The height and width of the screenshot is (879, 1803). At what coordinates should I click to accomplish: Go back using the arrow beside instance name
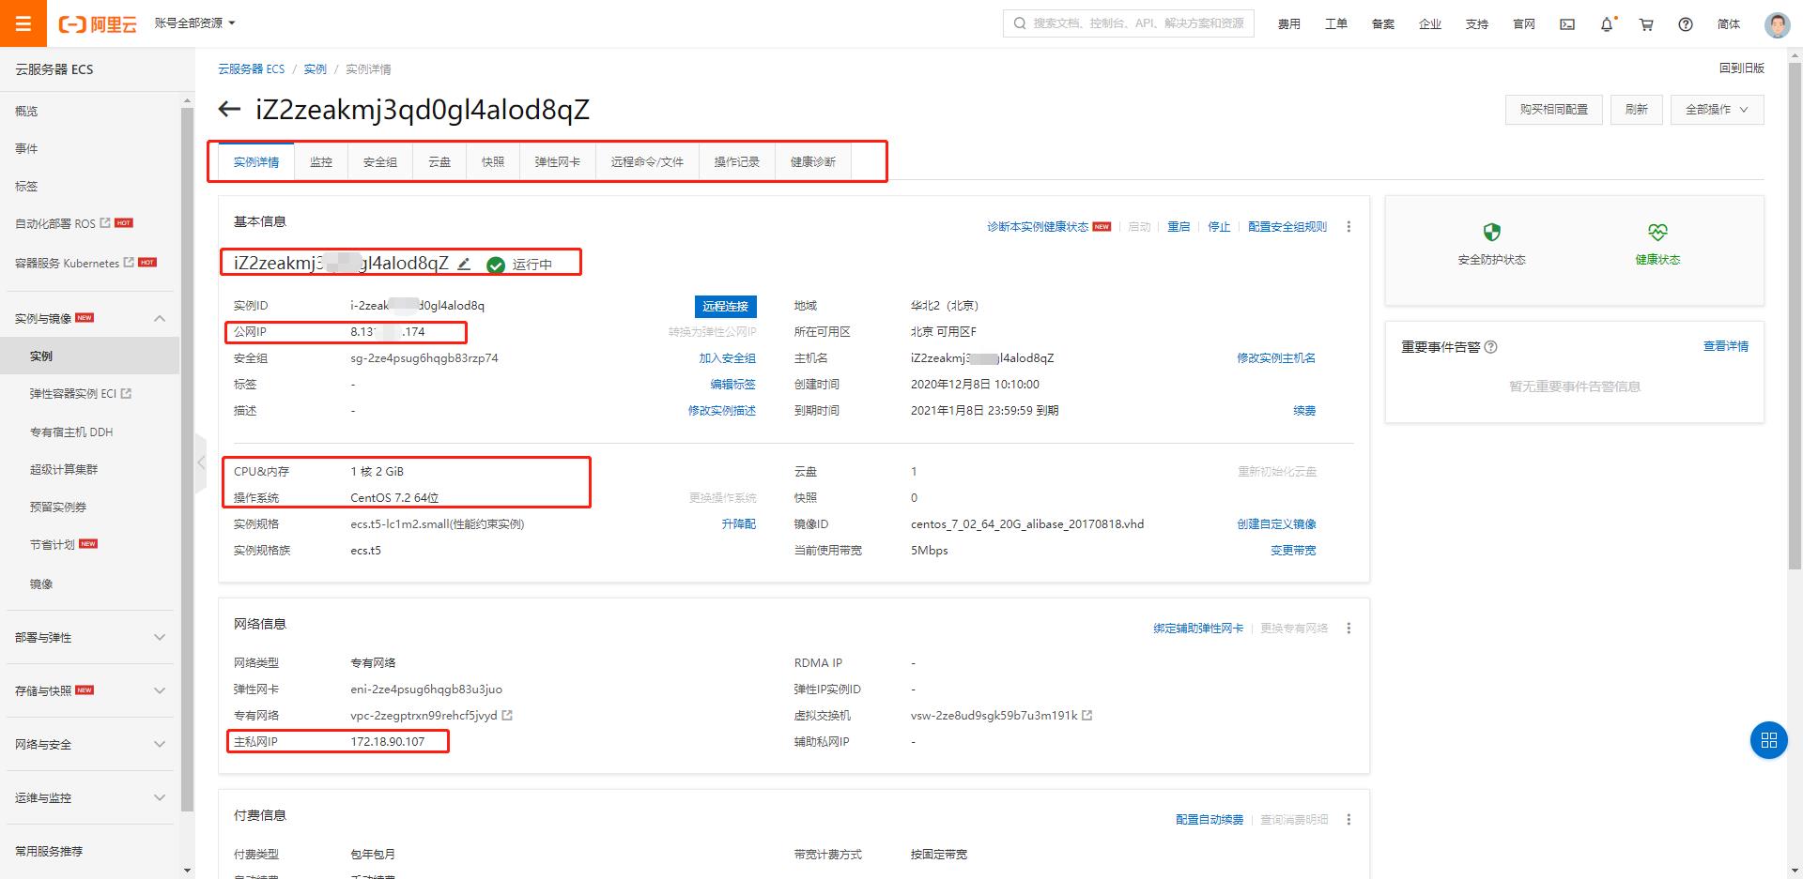pos(229,110)
